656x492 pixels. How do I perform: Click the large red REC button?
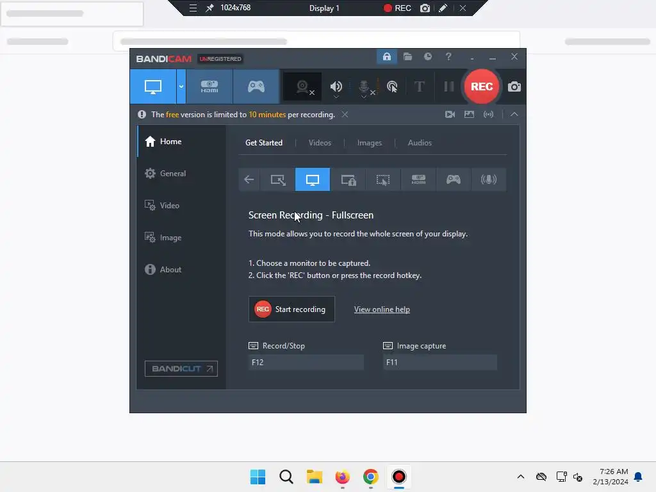tap(482, 86)
